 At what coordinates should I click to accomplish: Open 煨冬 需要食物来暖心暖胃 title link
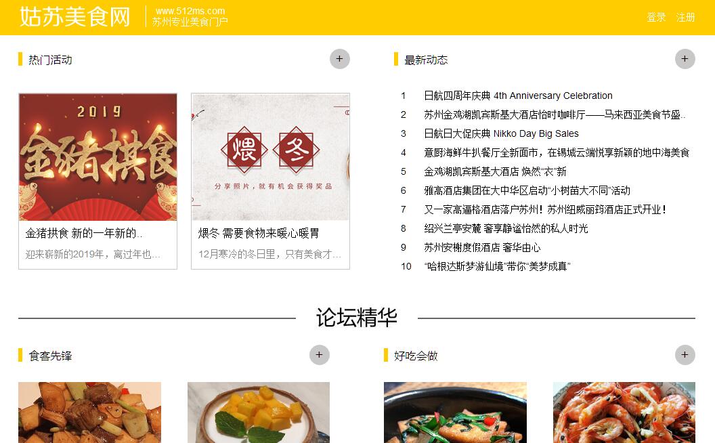click(259, 234)
